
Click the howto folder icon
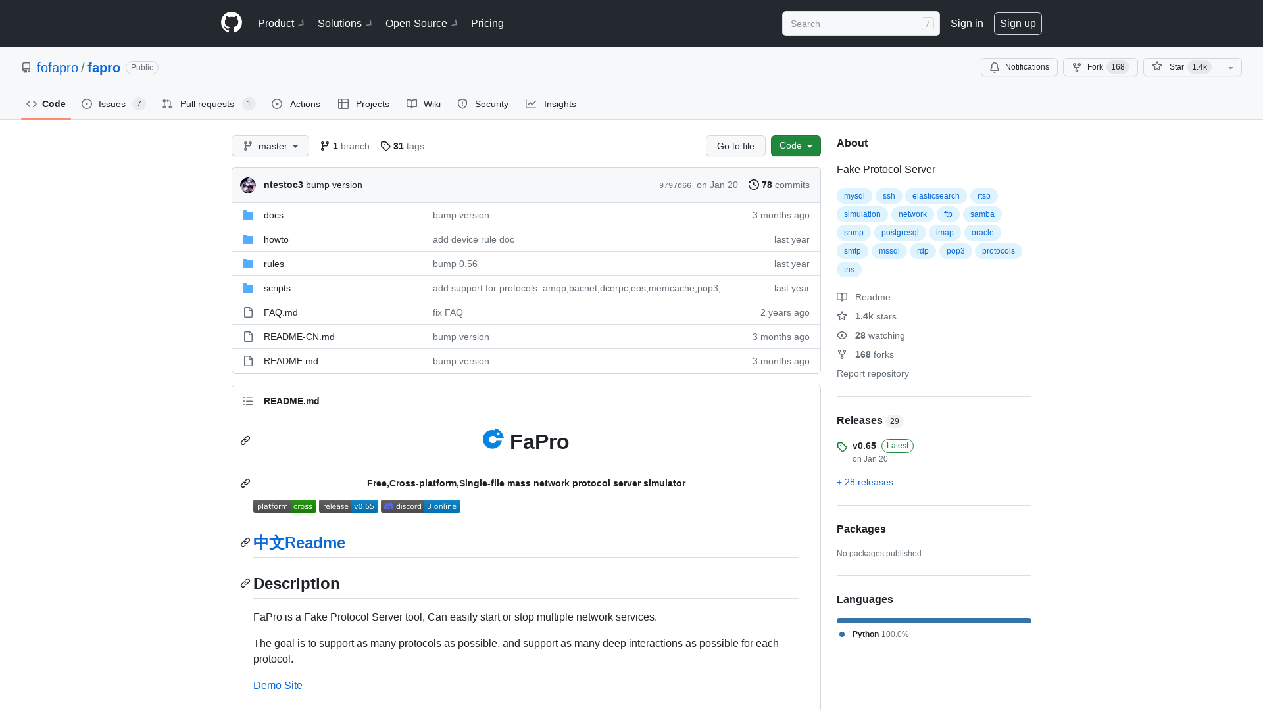(248, 239)
